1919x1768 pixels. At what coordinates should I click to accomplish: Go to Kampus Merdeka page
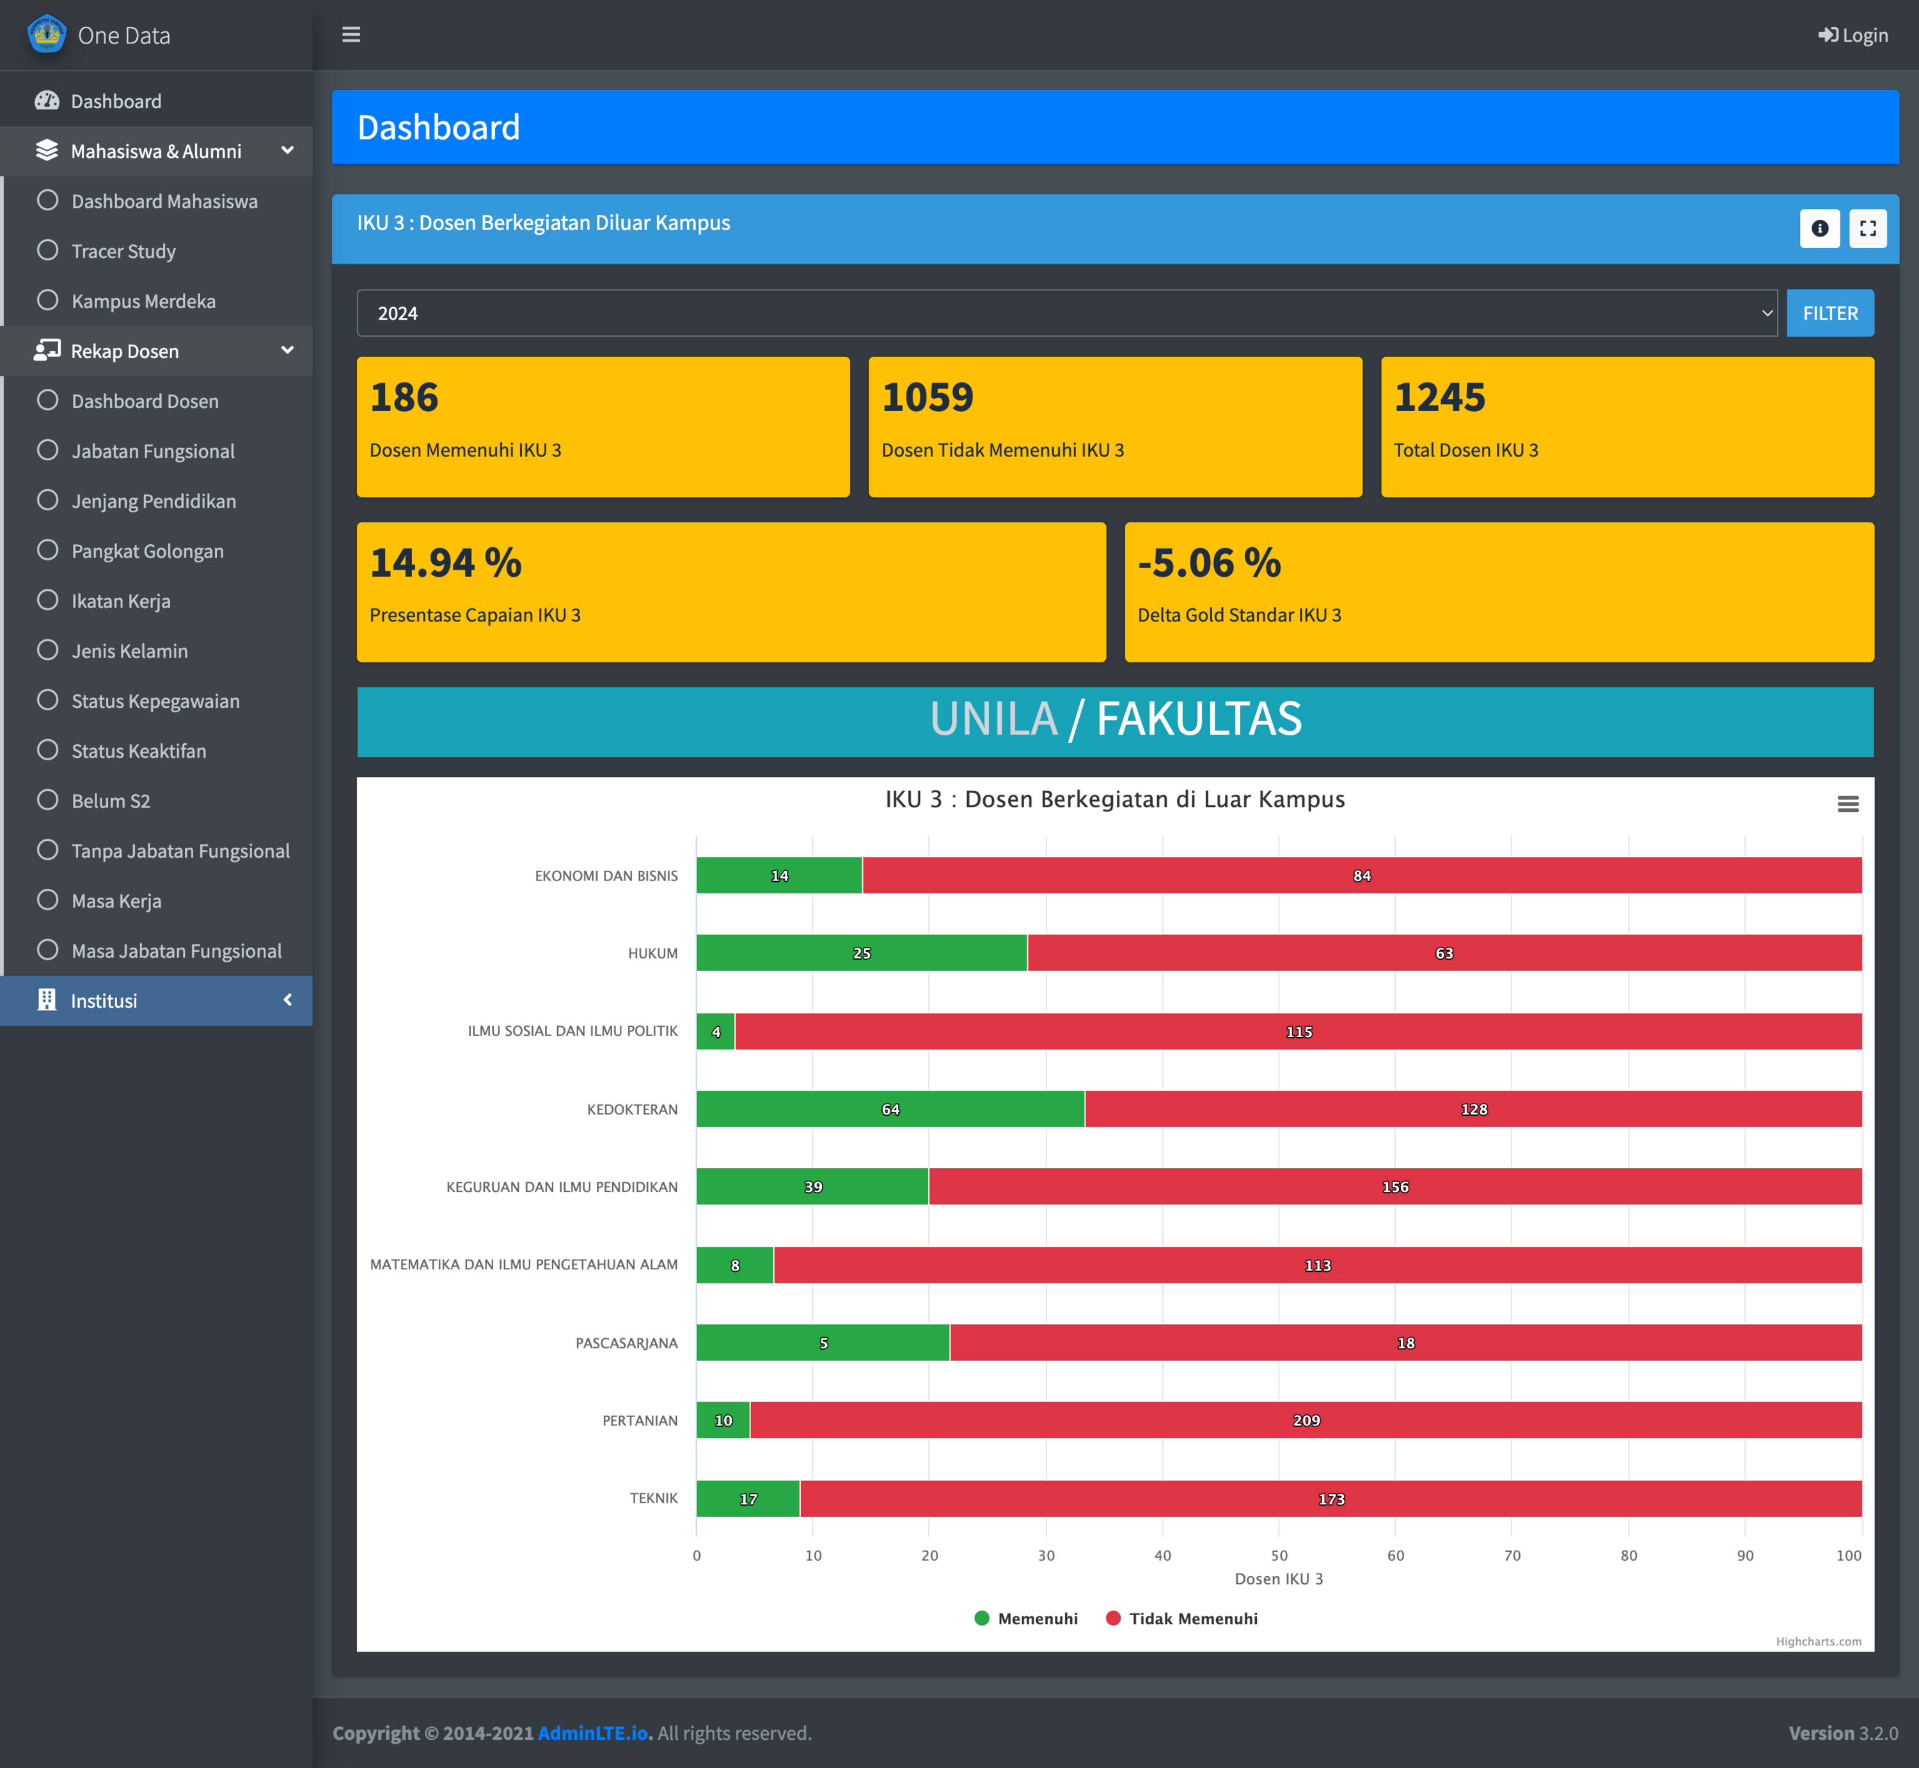(143, 301)
